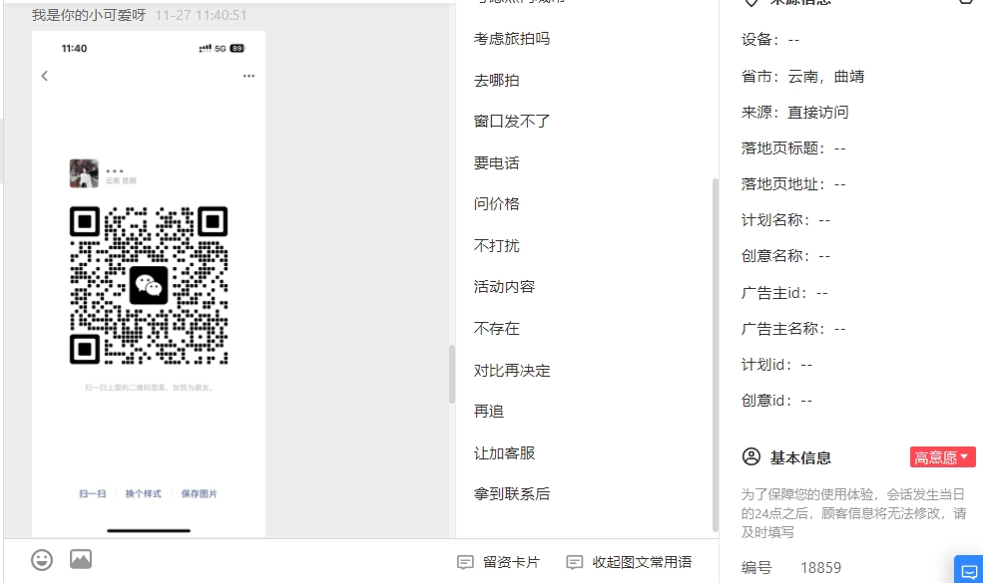Click the 计划id row

tap(776, 365)
